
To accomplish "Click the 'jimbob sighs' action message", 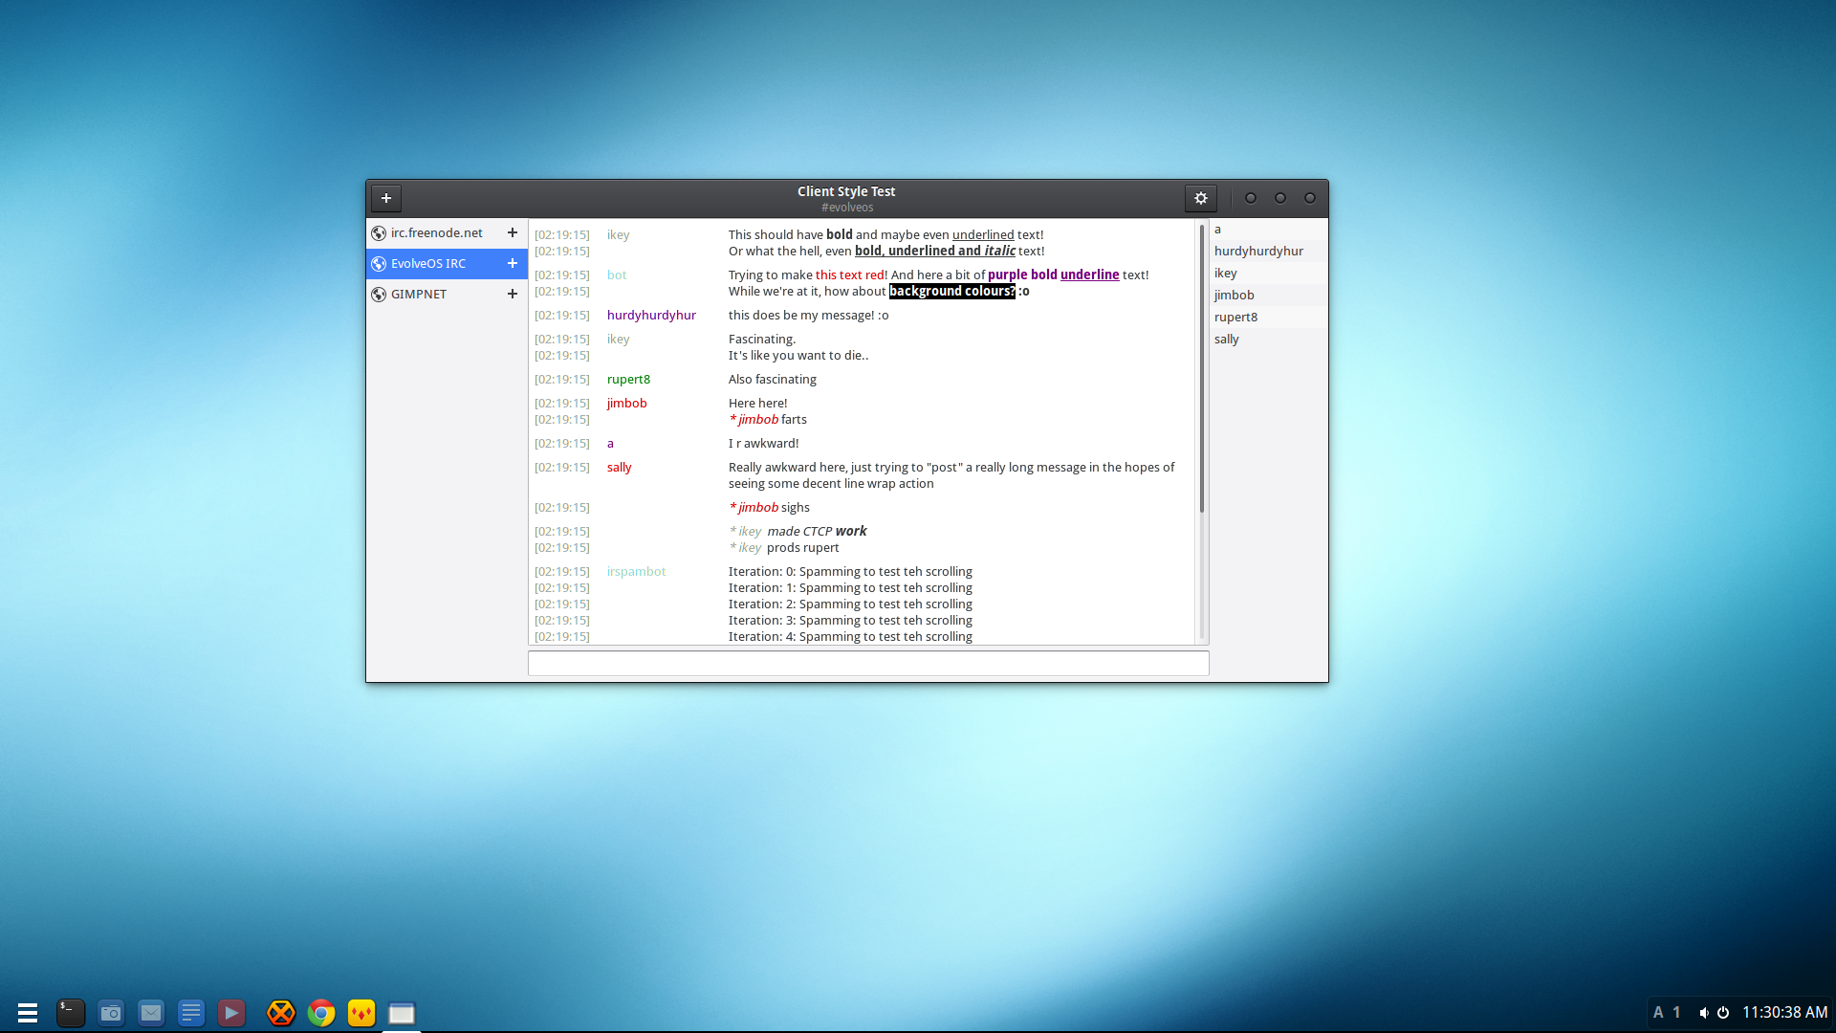I will (769, 508).
